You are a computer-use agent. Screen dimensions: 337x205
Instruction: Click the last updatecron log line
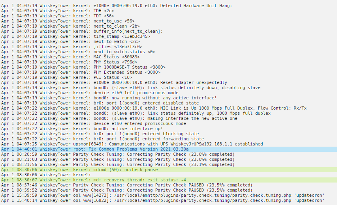[x=163, y=201]
